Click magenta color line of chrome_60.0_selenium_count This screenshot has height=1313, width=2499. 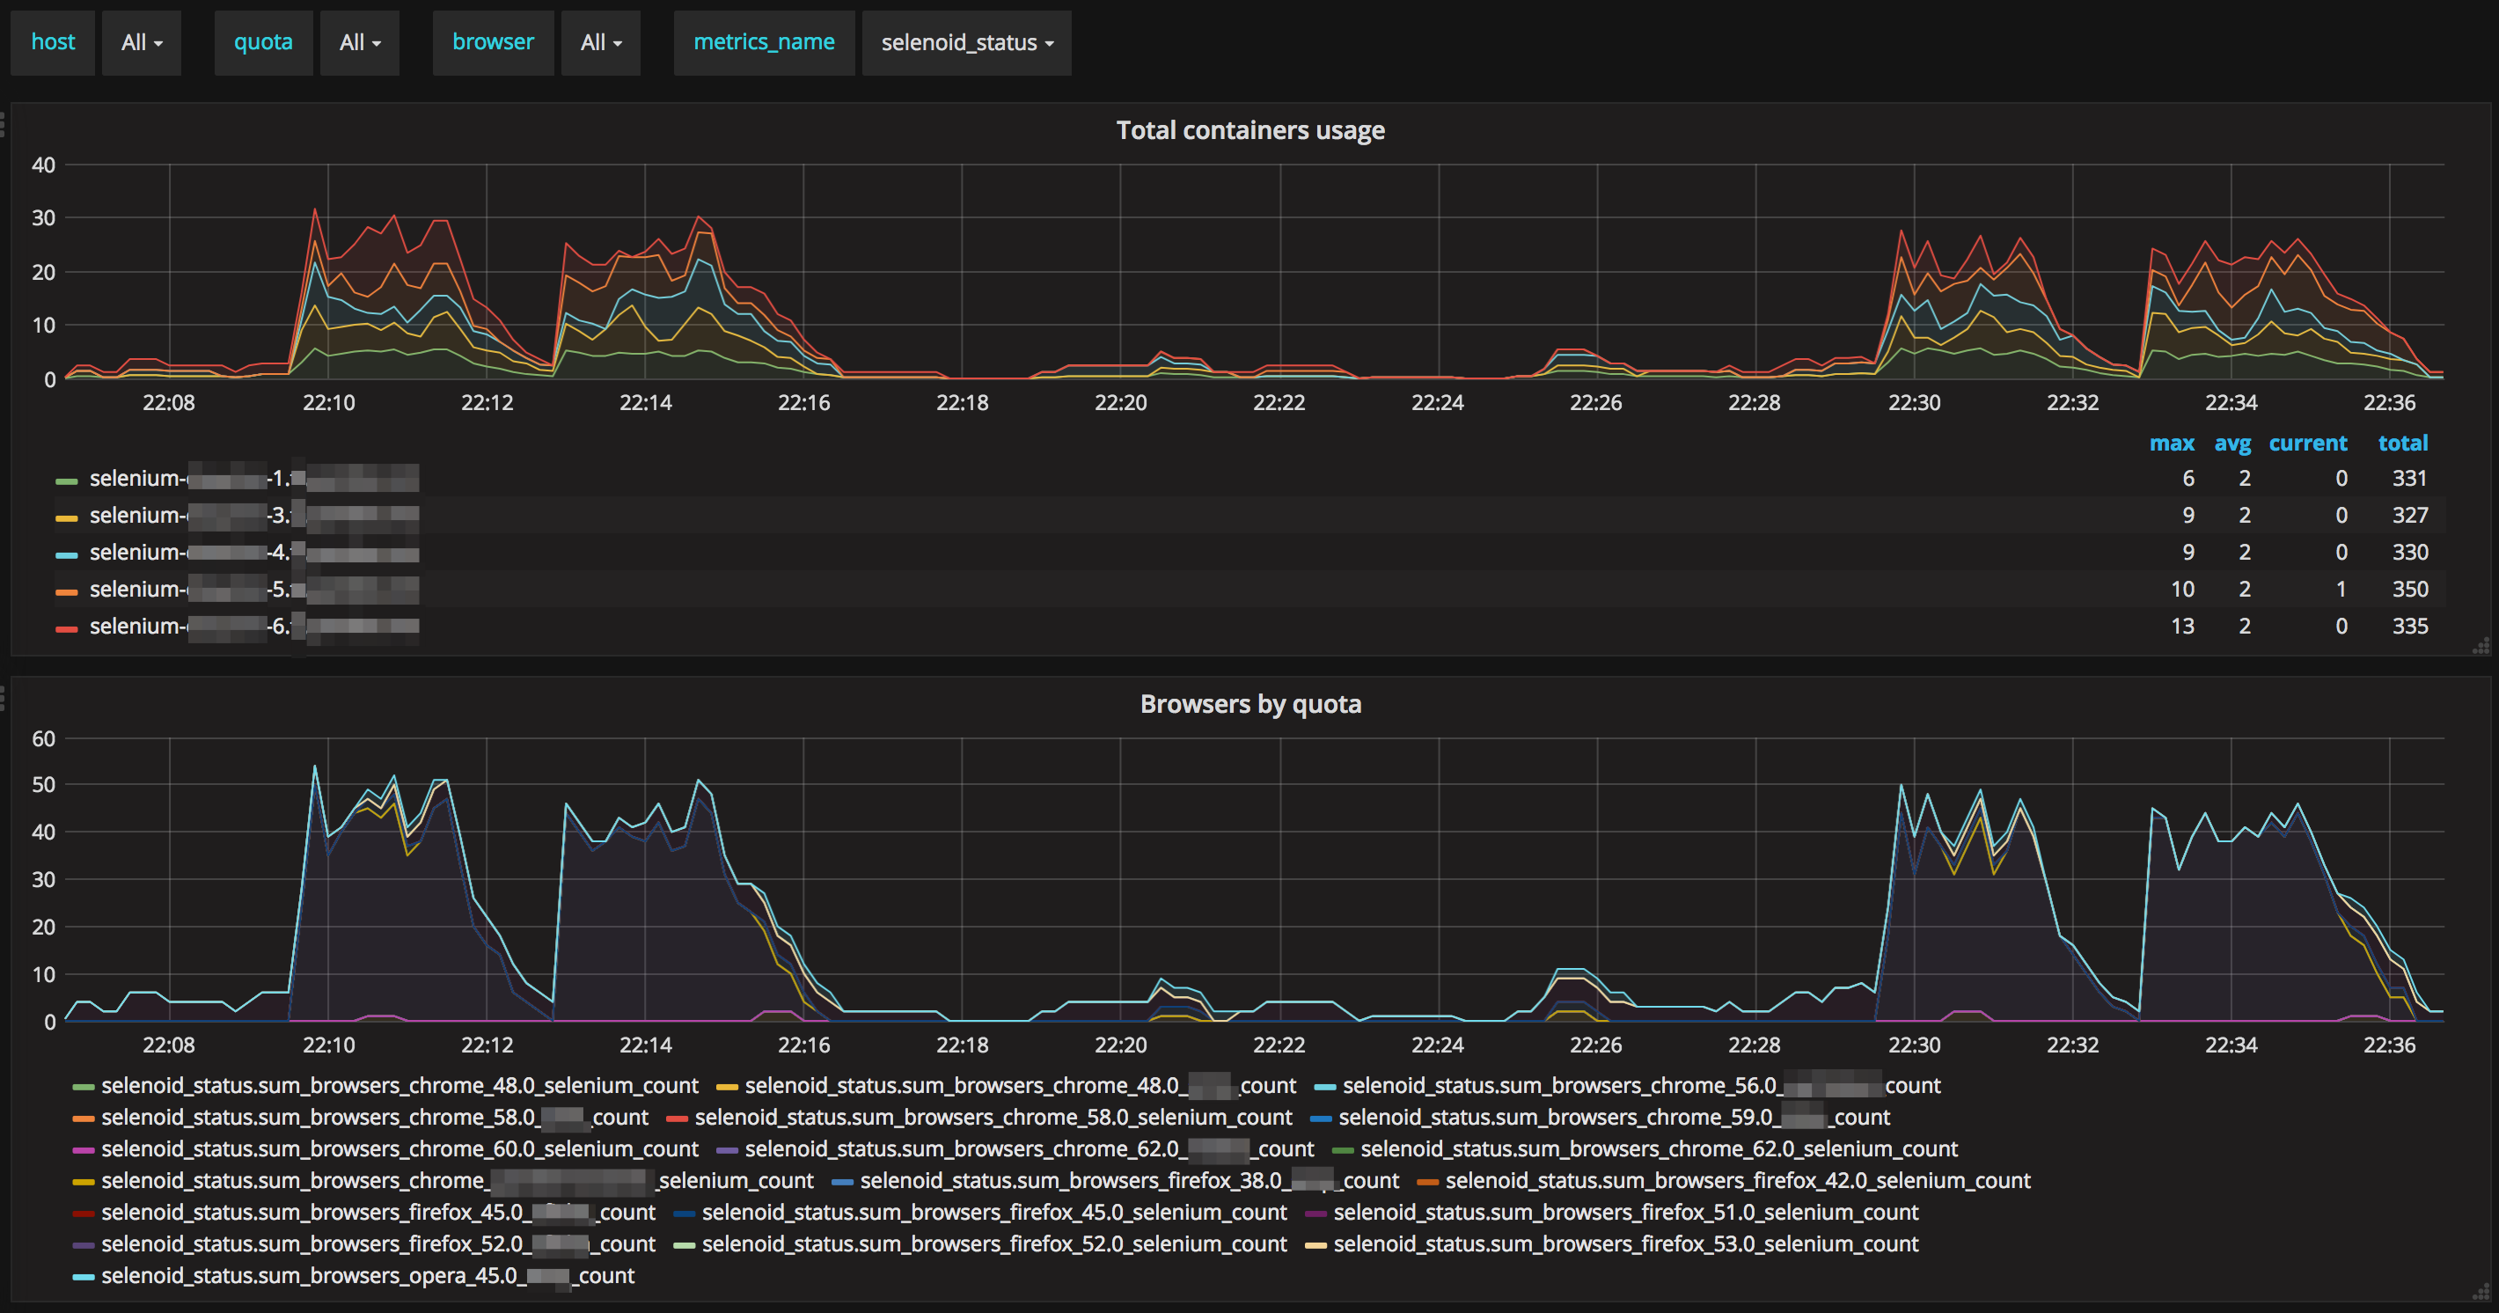84,1150
